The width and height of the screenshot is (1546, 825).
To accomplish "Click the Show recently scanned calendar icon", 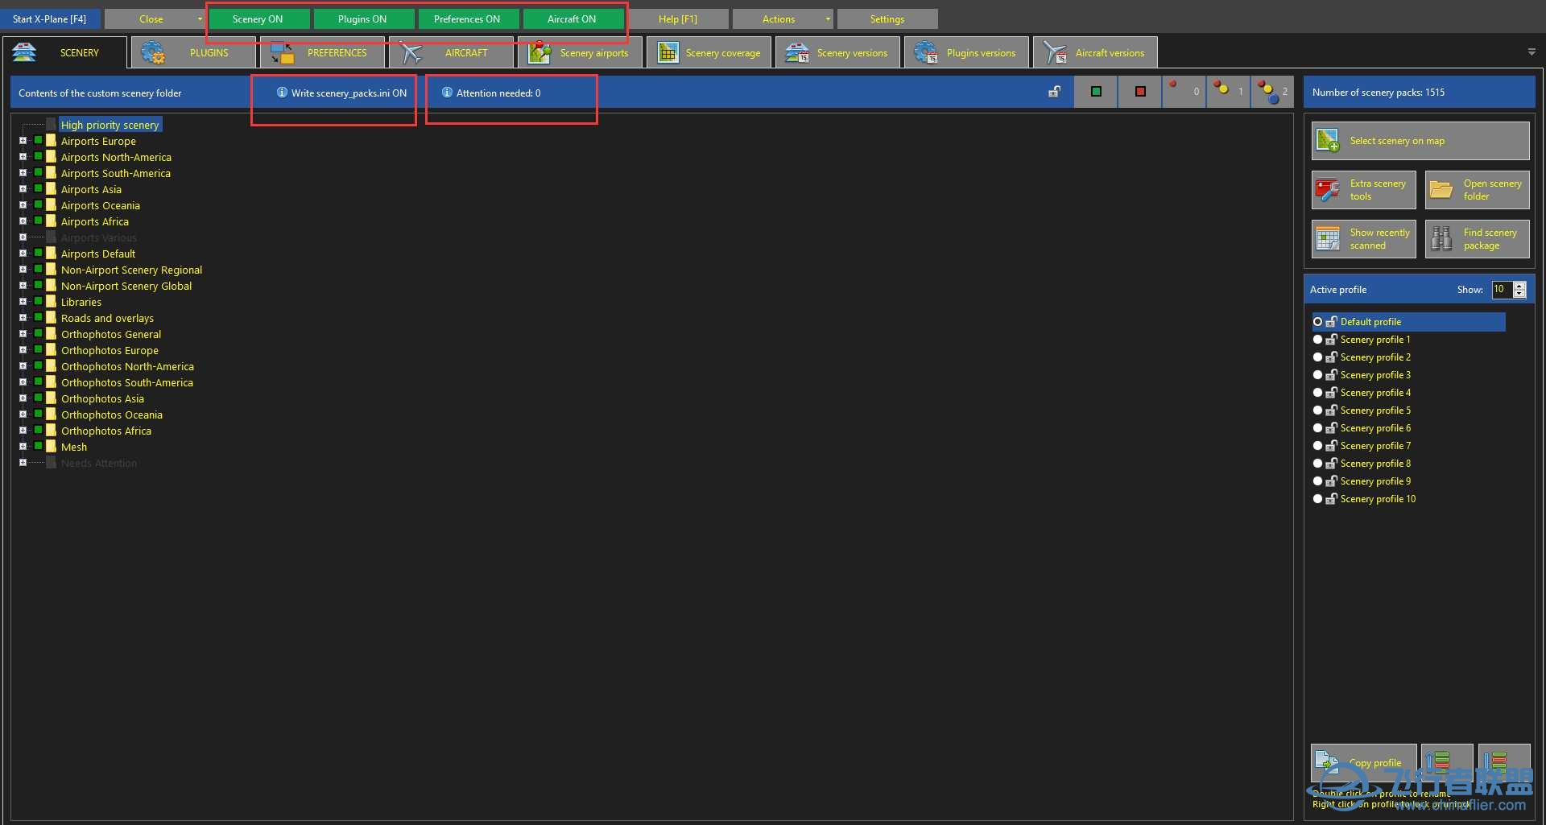I will [1328, 239].
